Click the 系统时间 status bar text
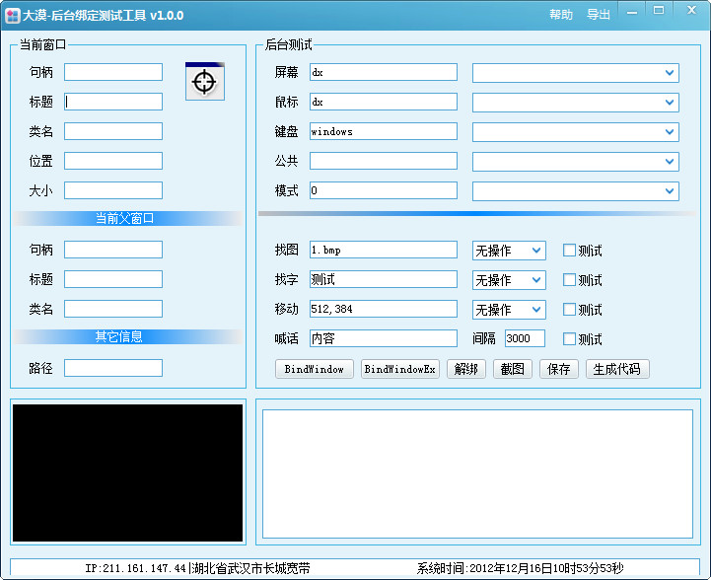Image resolution: width=711 pixels, height=580 pixels. click(520, 568)
